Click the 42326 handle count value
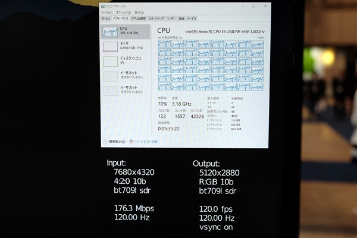The width and height of the screenshot is (357, 238). tap(197, 117)
